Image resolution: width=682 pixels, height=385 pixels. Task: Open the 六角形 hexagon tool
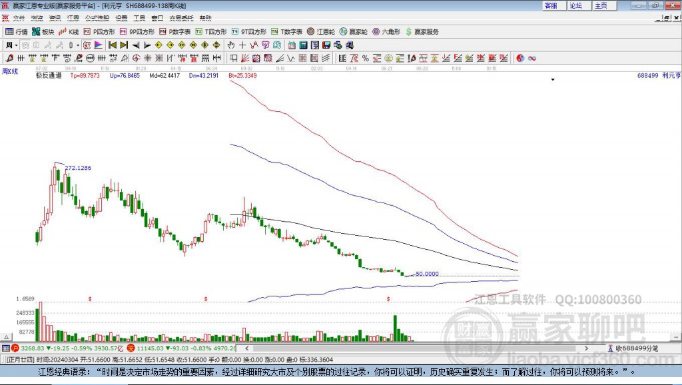(x=386, y=32)
